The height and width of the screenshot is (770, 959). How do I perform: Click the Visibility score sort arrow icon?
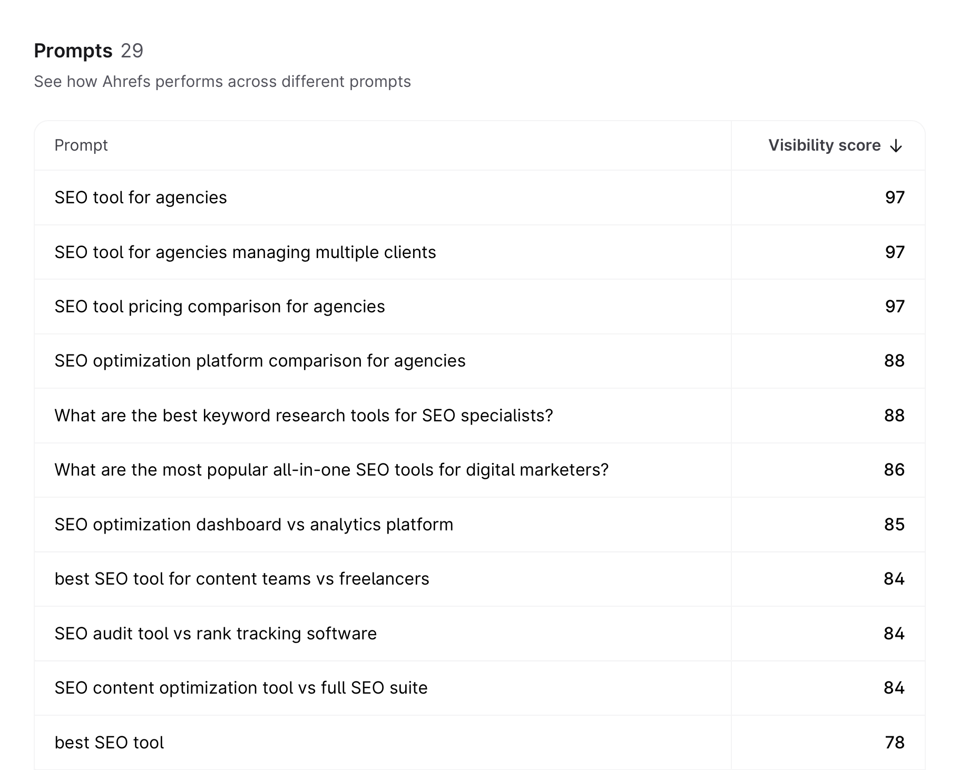[896, 146]
